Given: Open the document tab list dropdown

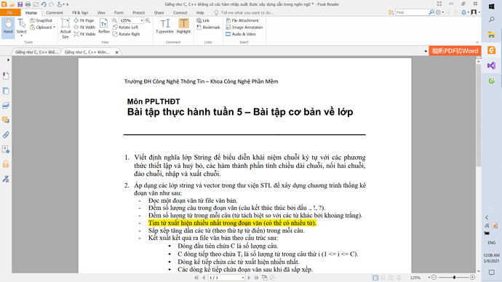Looking at the screenshot, I should coord(426,51).
